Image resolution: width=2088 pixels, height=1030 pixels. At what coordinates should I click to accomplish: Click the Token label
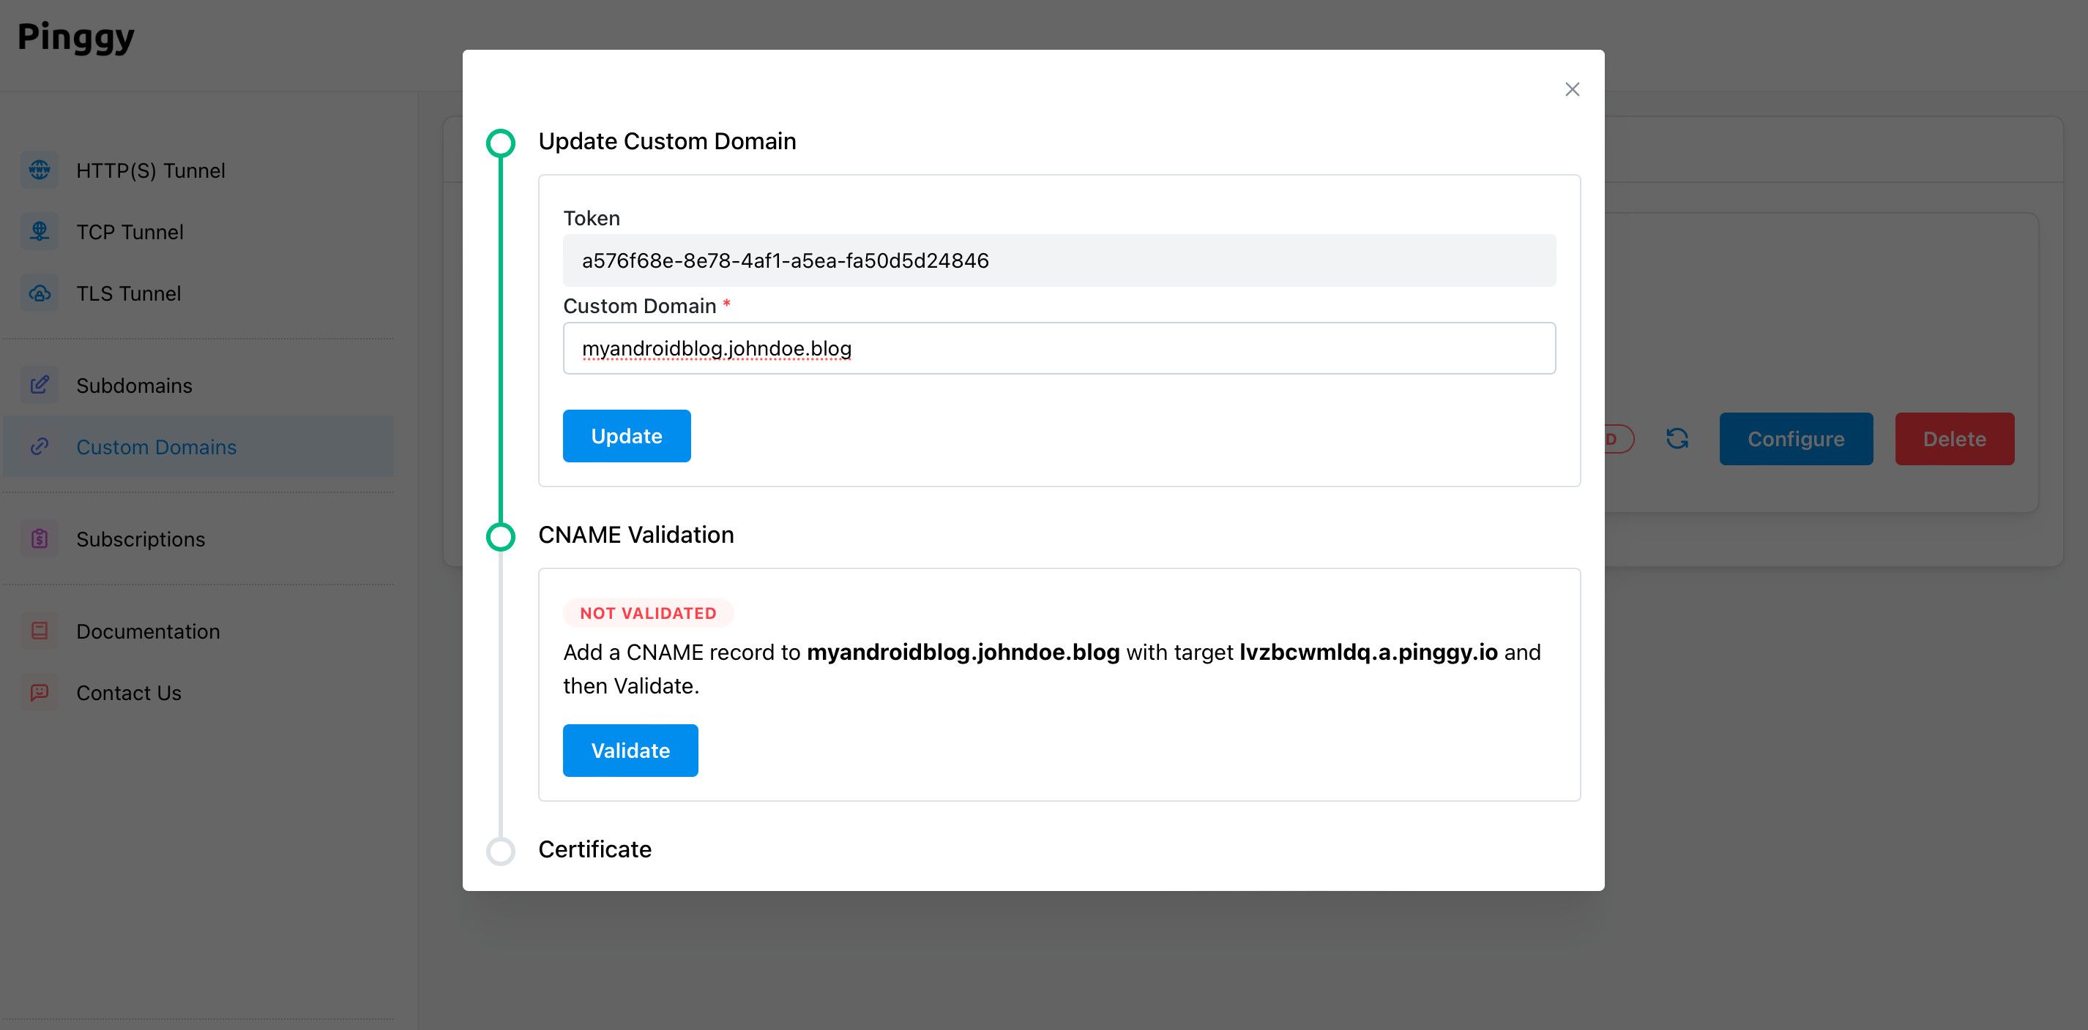[x=592, y=219]
